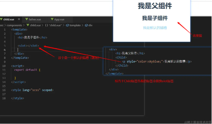
Task: Click the <slot></slot> code on line 5
Action: [28, 46]
